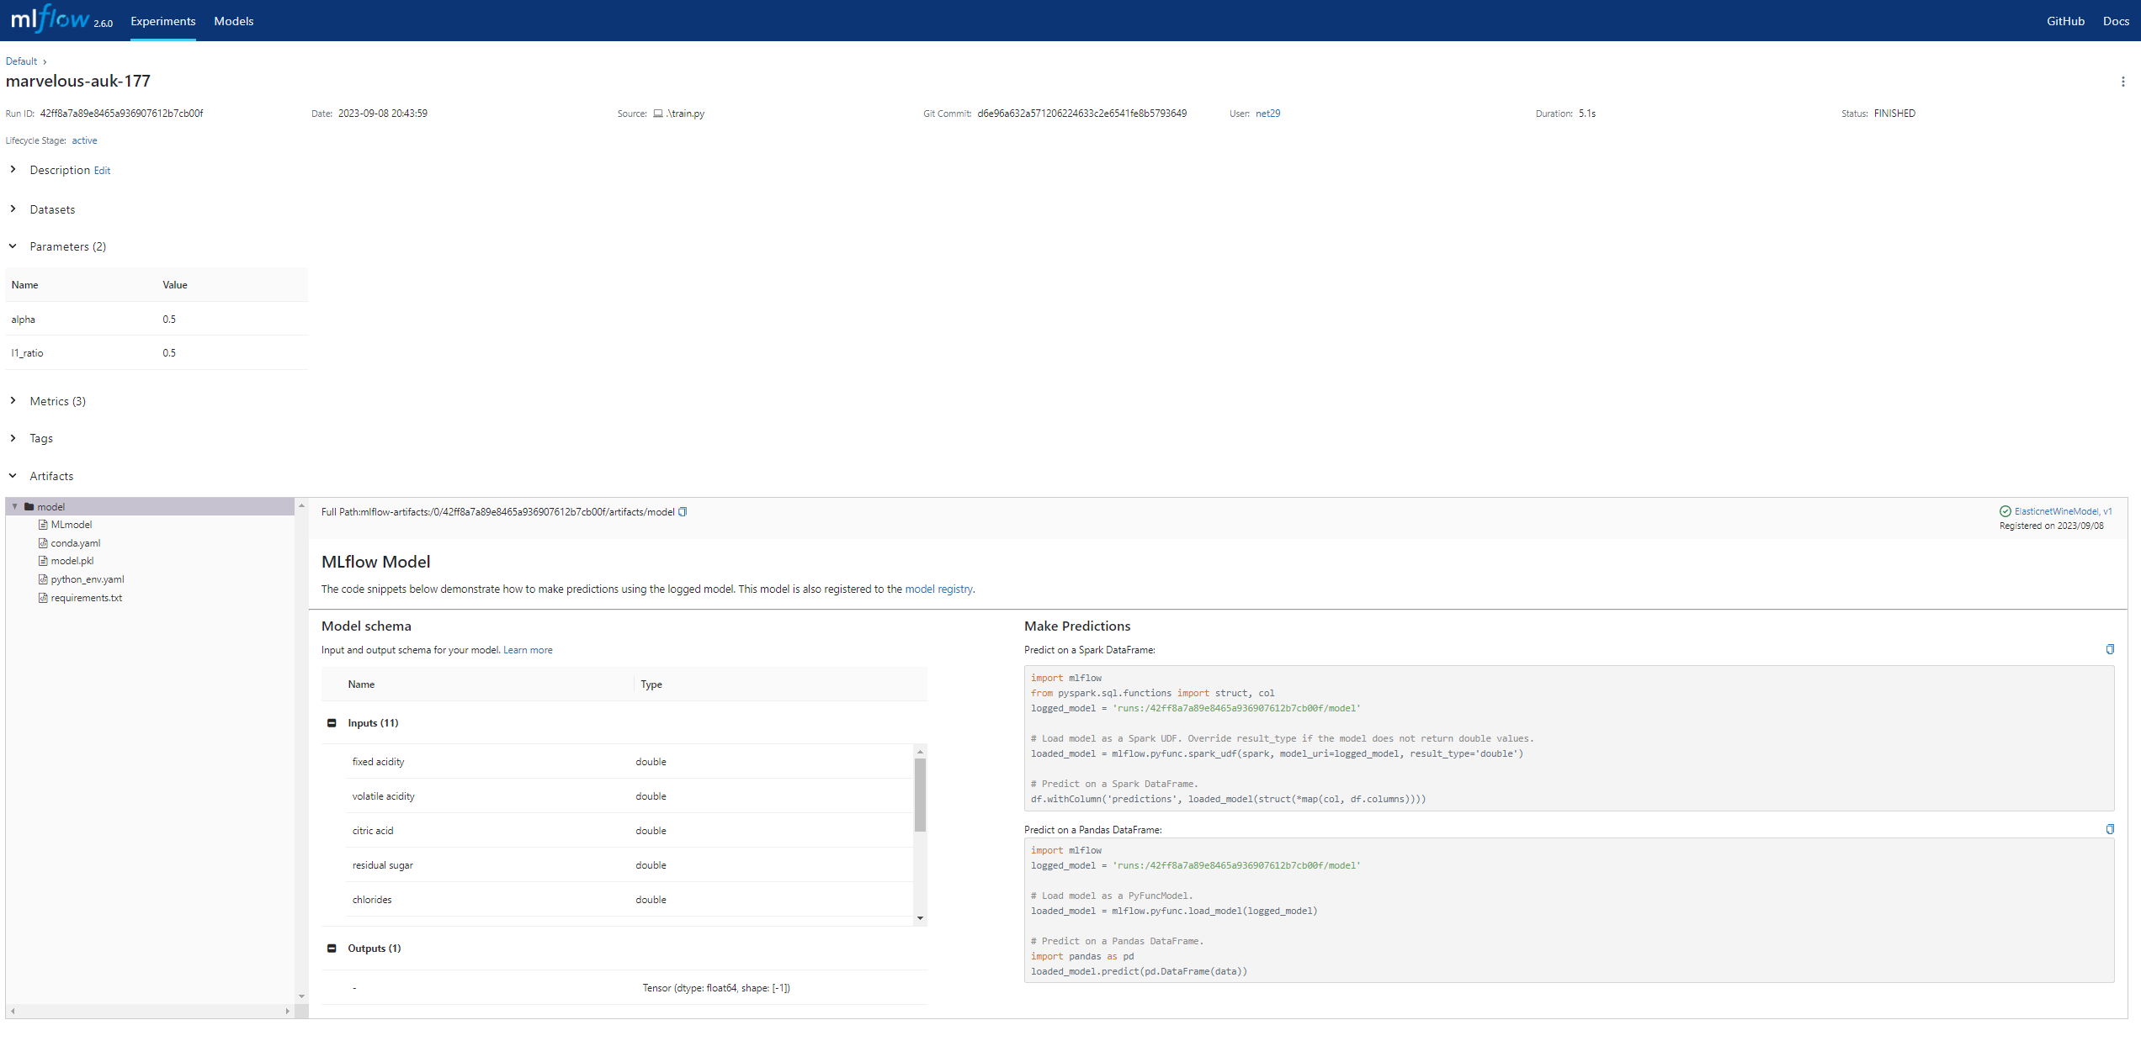This screenshot has width=2141, height=1057.
Task: Click the MLflow logo icon
Action: (50, 18)
